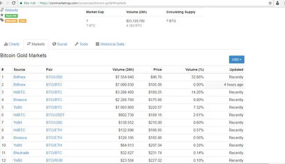Open BTG/BTC pair in row 2
This screenshot has width=285, height=164.
pyautogui.click(x=54, y=85)
